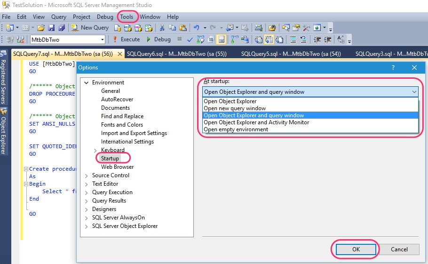The image size is (428, 264).
Task: Click the Parse checkmark icon
Action: (x=190, y=39)
